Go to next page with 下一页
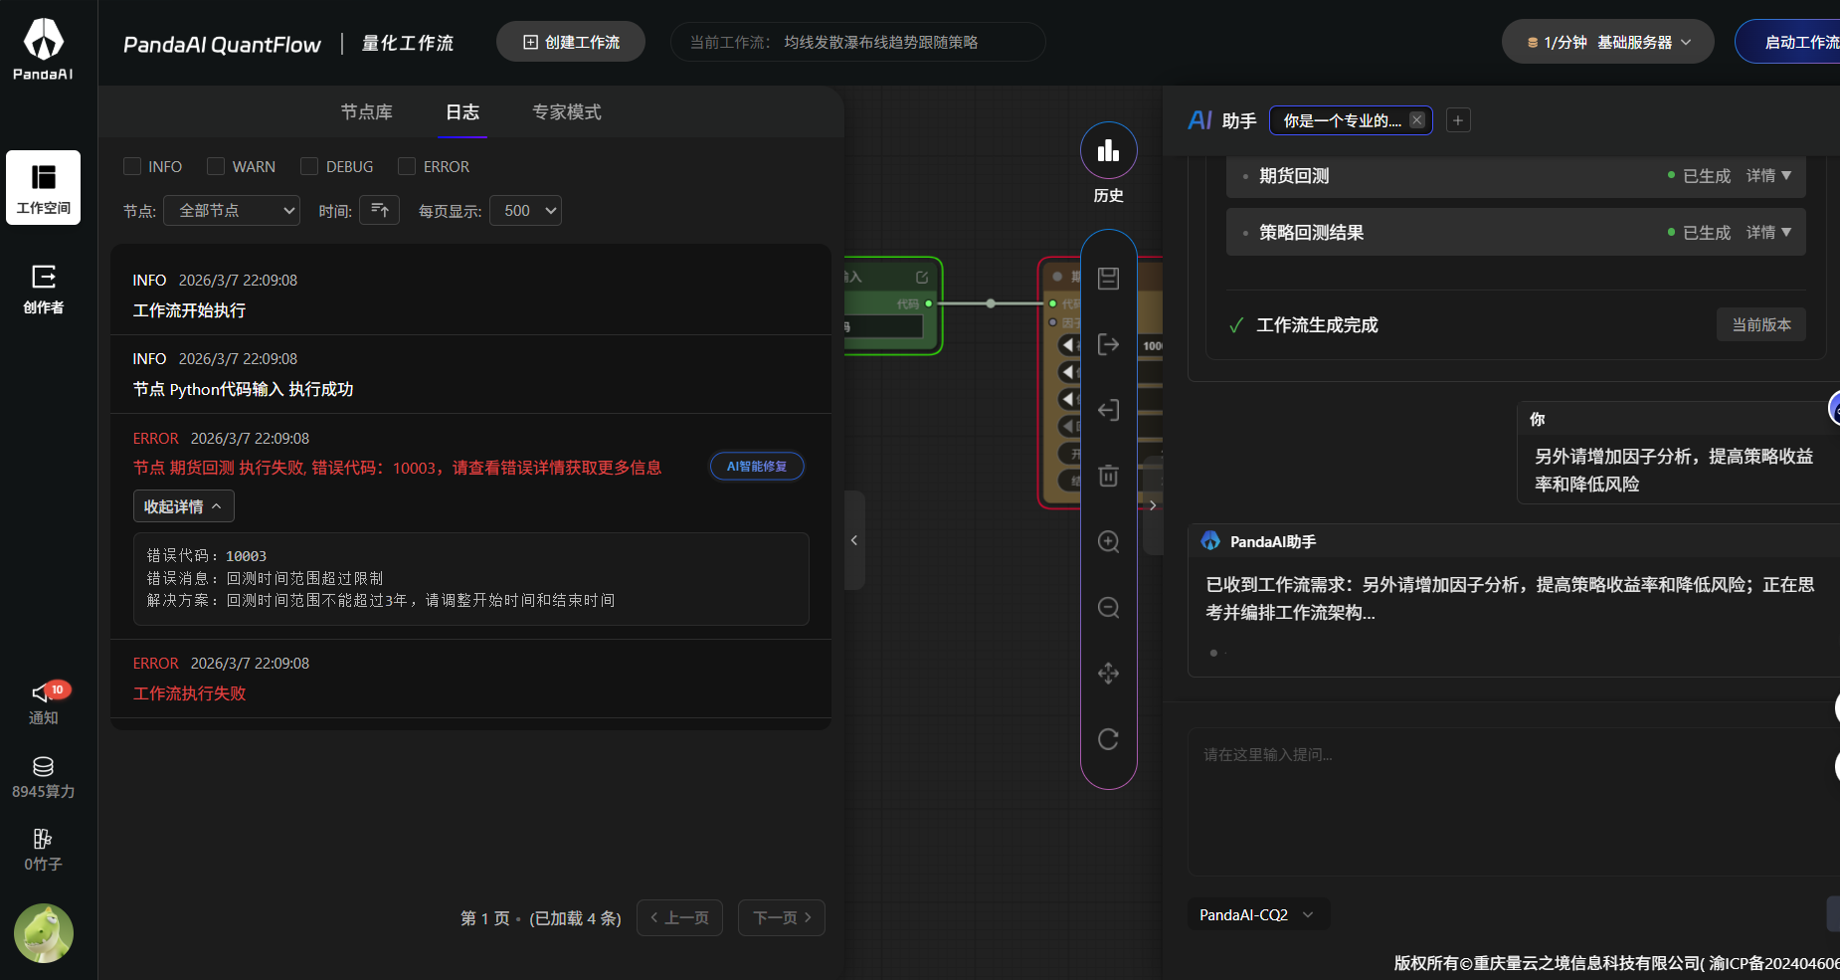Screen dimensions: 1840x980 point(782,917)
